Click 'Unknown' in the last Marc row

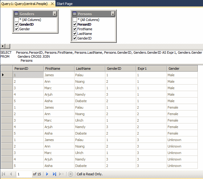[x=182, y=153]
